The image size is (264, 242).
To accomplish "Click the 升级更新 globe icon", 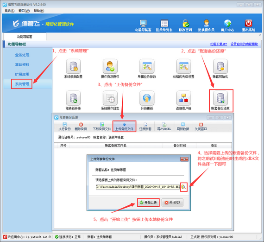I will [147, 98].
